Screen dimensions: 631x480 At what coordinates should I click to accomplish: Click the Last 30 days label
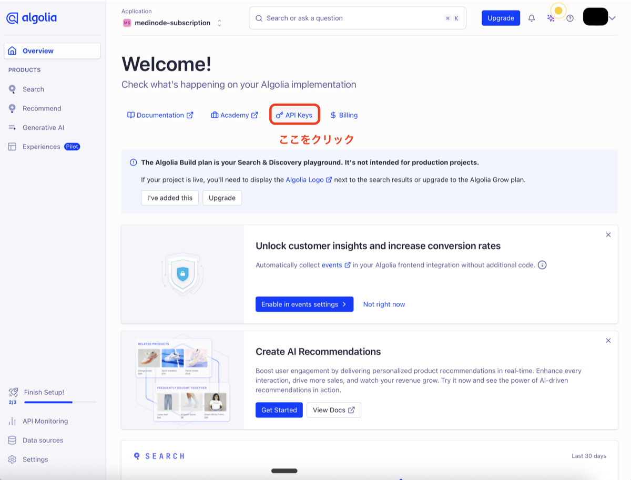tap(589, 456)
